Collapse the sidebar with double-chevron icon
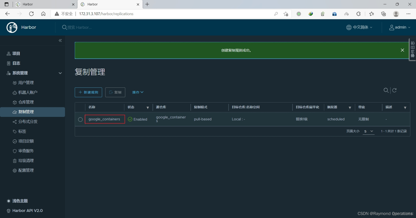The image size is (416, 218). click(x=60, y=41)
